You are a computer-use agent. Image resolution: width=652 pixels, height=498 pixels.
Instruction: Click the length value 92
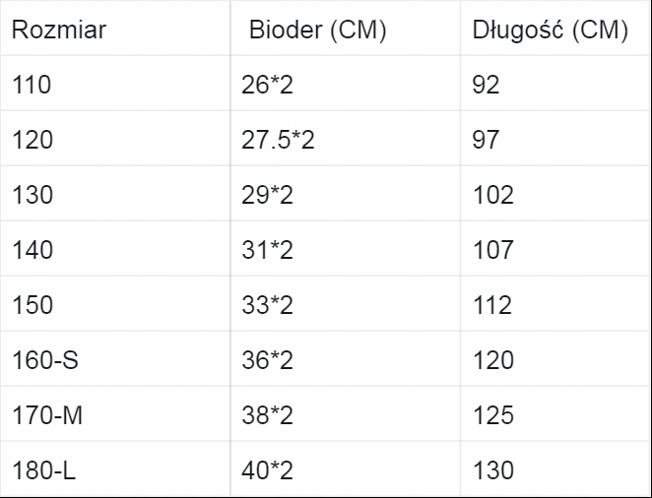click(487, 85)
